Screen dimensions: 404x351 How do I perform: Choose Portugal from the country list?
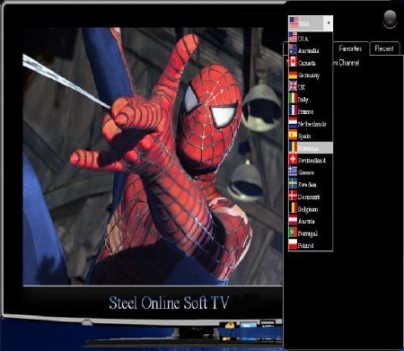tap(311, 233)
